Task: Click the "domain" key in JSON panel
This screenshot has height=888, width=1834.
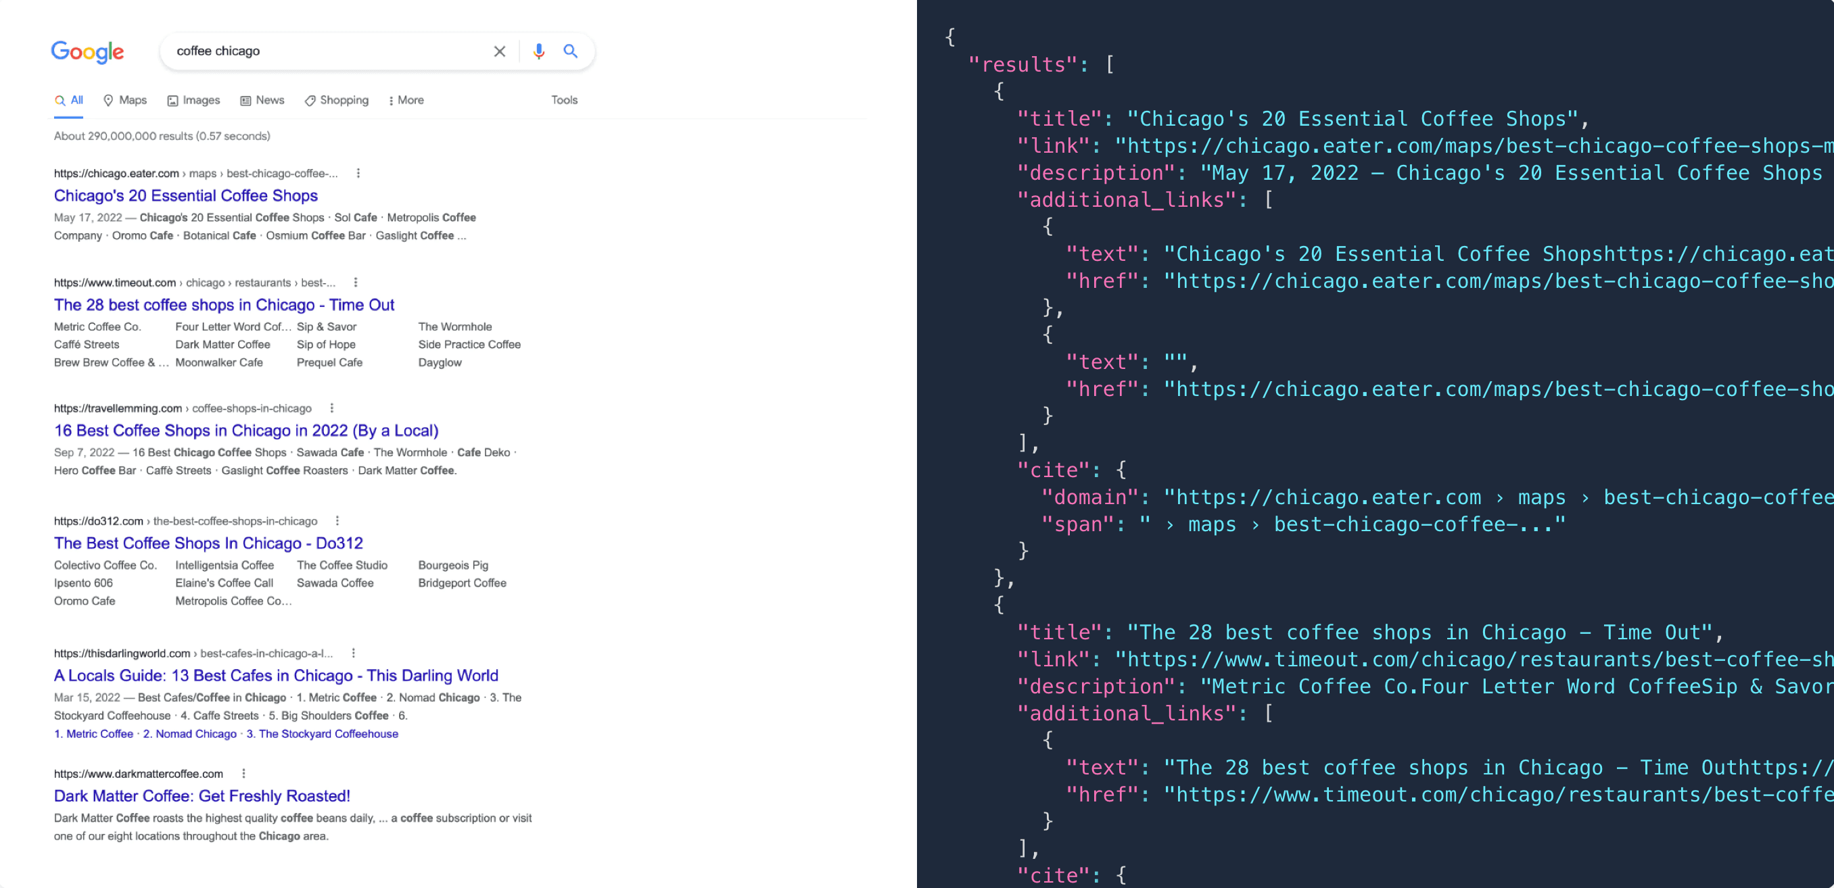Action: [x=1091, y=497]
